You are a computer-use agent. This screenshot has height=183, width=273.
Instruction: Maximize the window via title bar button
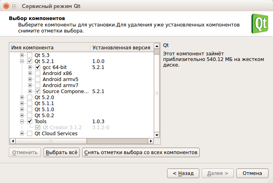tap(14, 6)
